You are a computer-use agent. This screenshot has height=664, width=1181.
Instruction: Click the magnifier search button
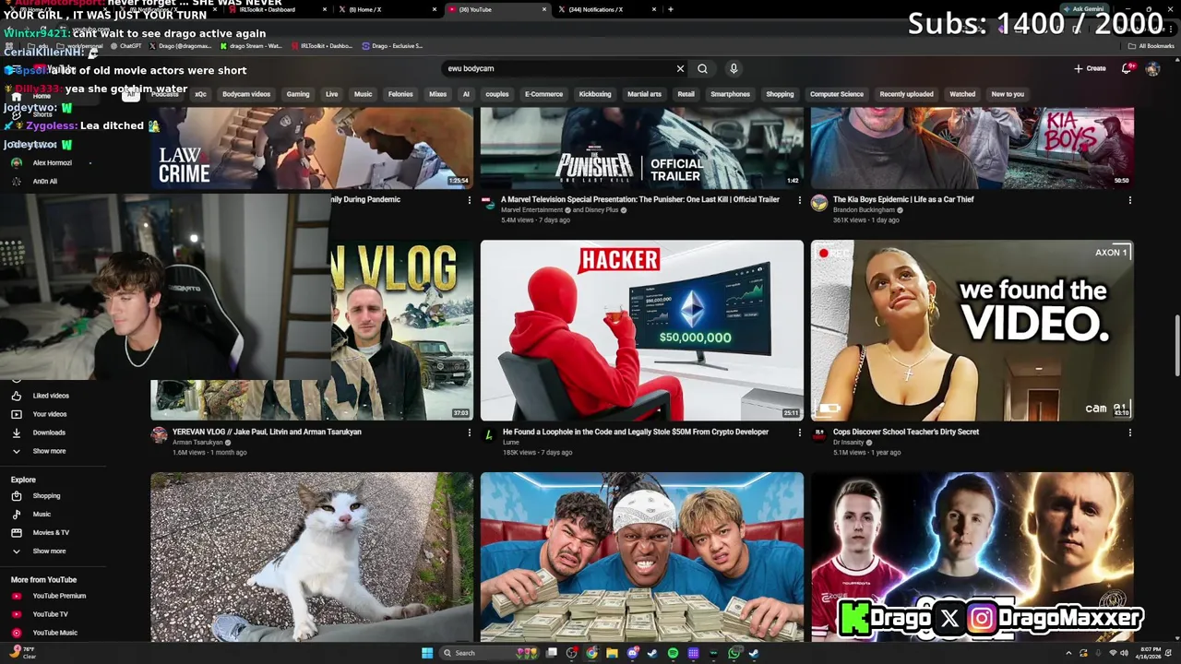(x=702, y=68)
